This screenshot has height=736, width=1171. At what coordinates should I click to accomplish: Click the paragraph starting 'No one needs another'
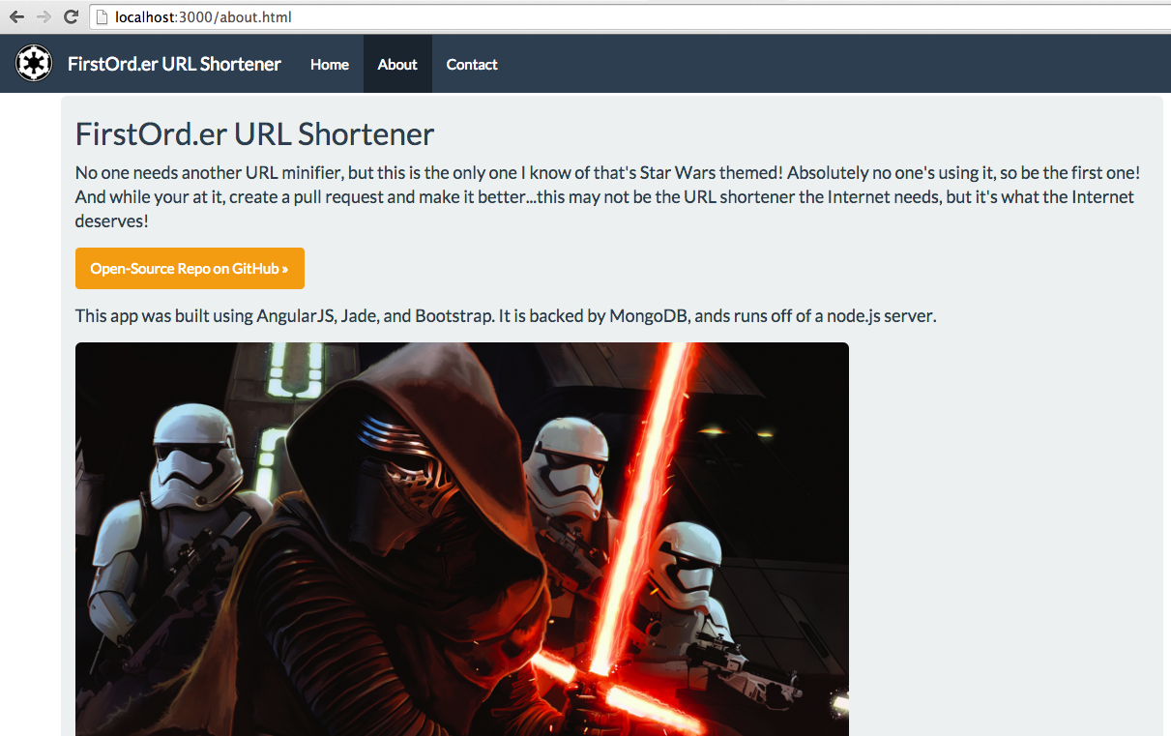point(609,196)
